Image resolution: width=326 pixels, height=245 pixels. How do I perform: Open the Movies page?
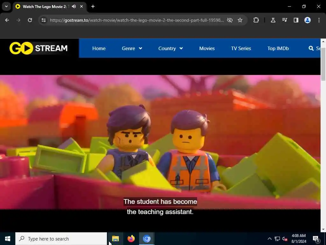[207, 48]
